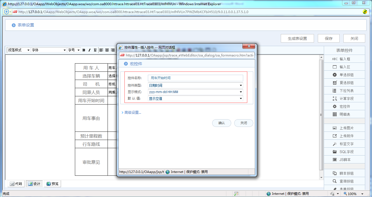Click the 生成表设置 button
The width and height of the screenshot is (372, 197).
coord(297,38)
